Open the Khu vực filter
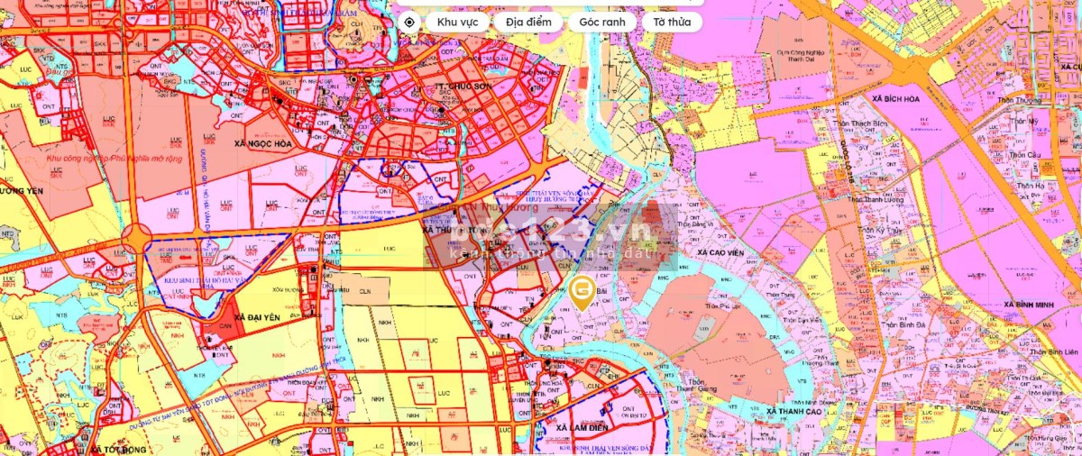The image size is (1082, 456). 456,23
